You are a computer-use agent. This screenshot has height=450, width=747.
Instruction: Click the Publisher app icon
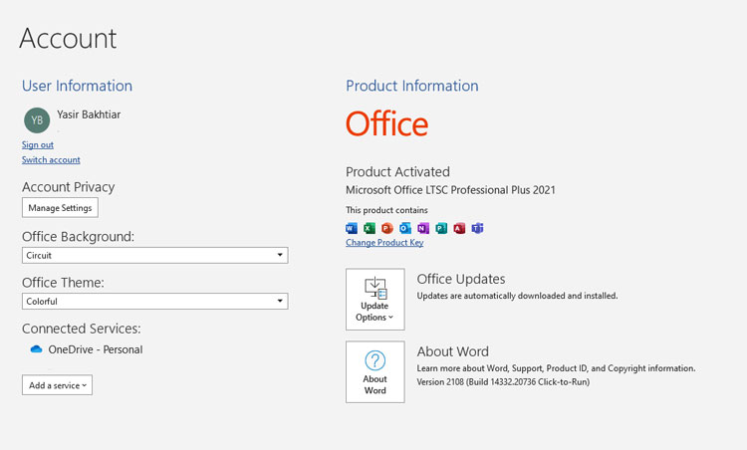tap(441, 228)
